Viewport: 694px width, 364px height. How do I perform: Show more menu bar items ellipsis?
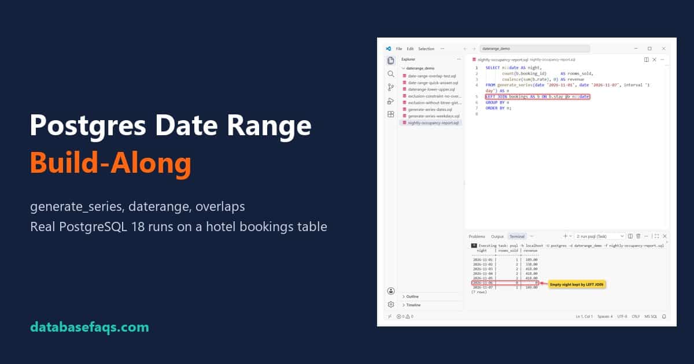point(442,49)
